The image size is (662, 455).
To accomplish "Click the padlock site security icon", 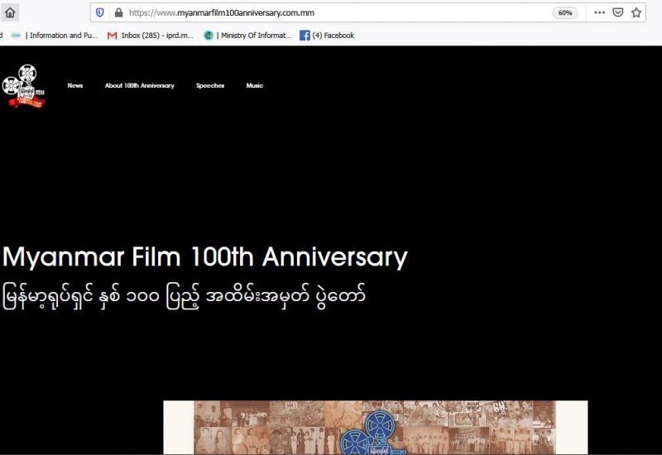I will coord(118,12).
